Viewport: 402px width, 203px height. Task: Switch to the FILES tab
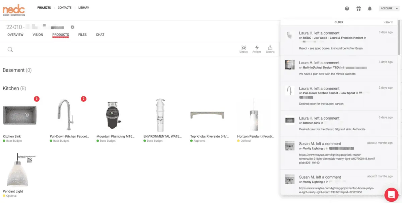pos(82,35)
